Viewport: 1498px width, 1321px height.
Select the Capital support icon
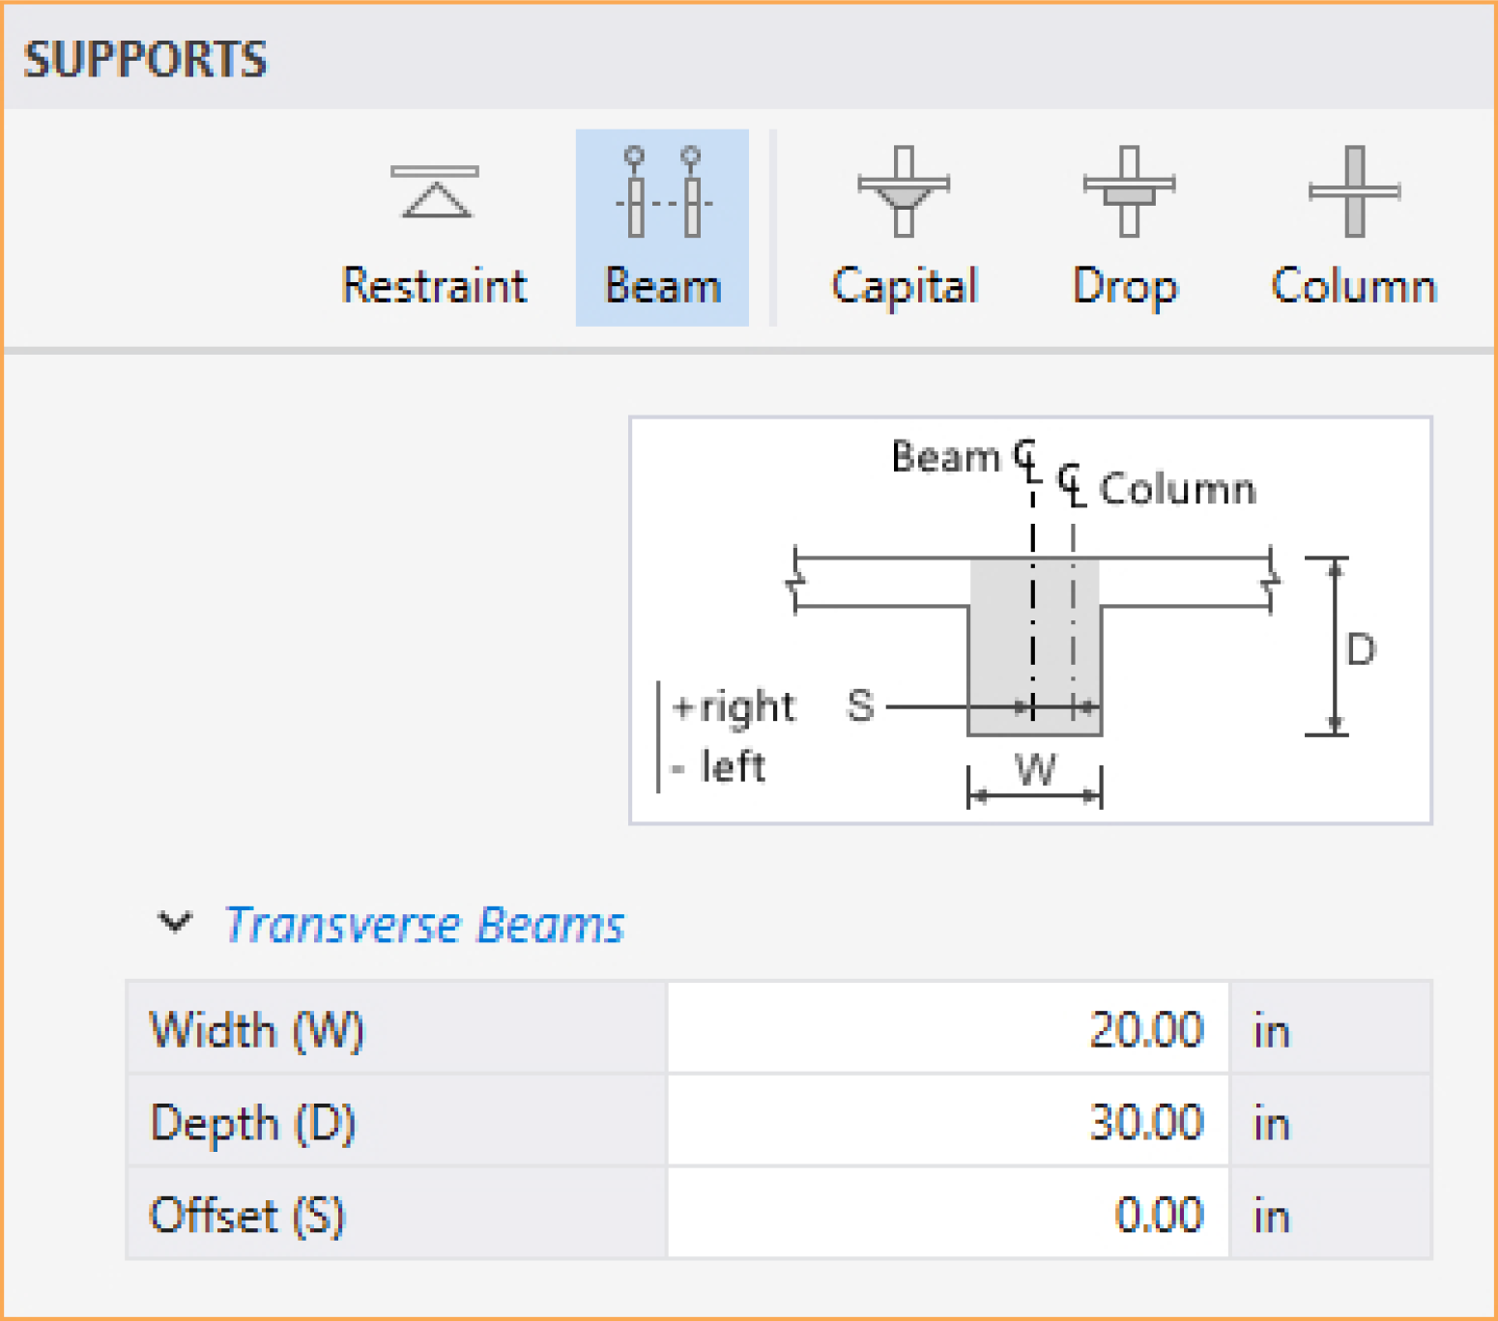[x=904, y=191]
